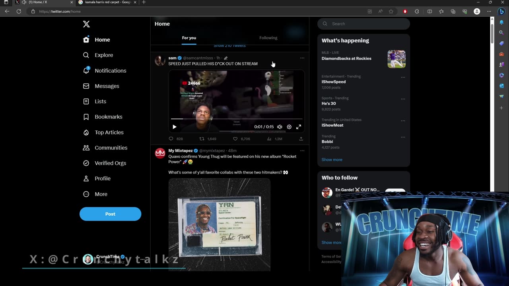Open more options on sam's tweet
Viewport: 509px width, 286px height.
pos(302,58)
